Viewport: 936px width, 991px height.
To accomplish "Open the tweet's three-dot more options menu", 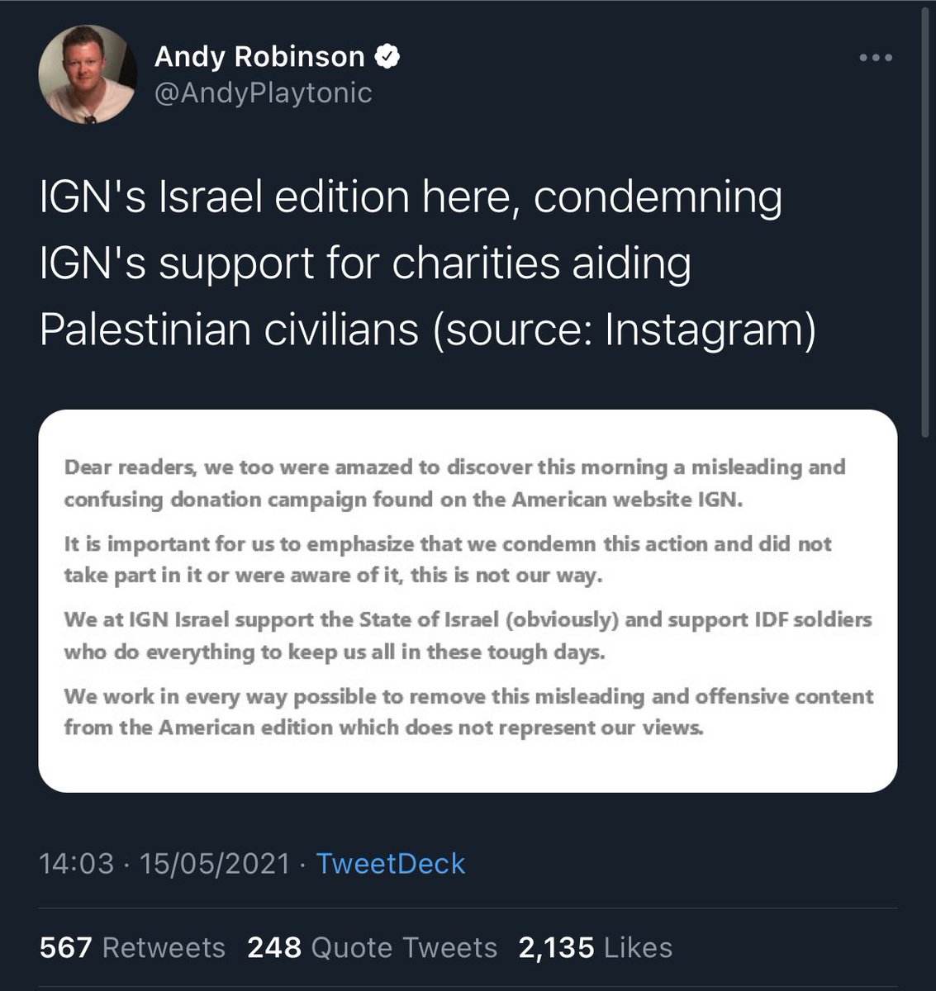I will pyautogui.click(x=876, y=58).
